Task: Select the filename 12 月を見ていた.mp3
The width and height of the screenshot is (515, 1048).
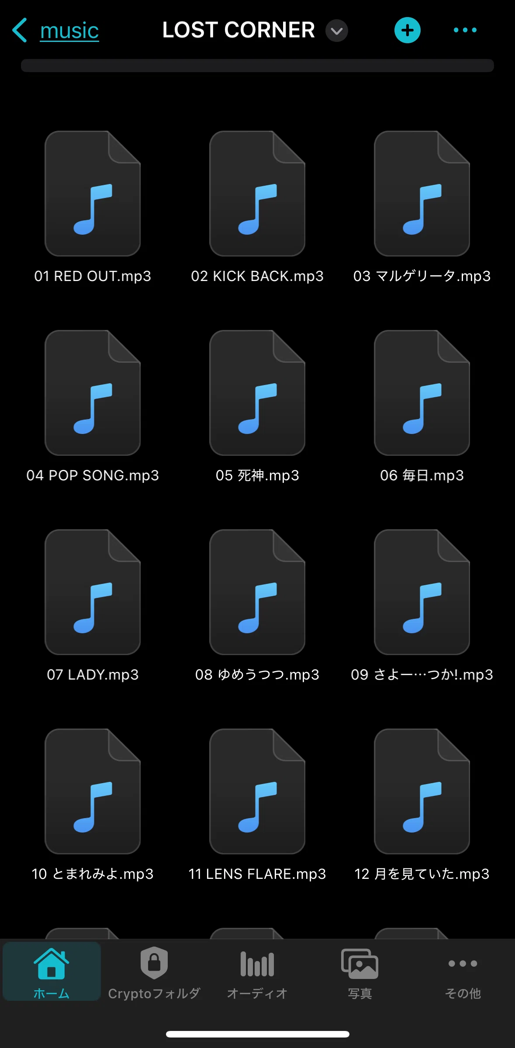Action: click(x=422, y=874)
